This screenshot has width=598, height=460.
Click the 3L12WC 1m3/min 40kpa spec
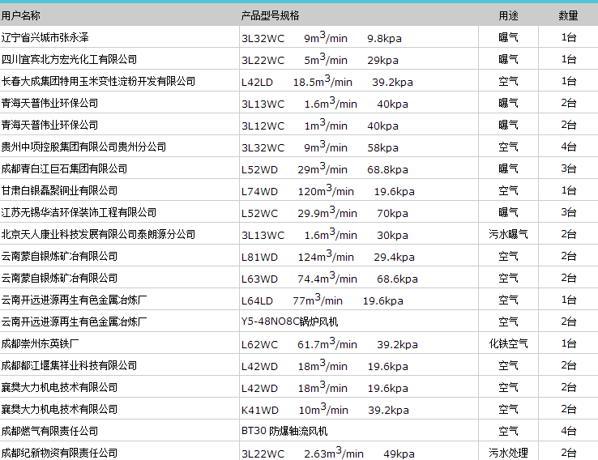click(320, 125)
